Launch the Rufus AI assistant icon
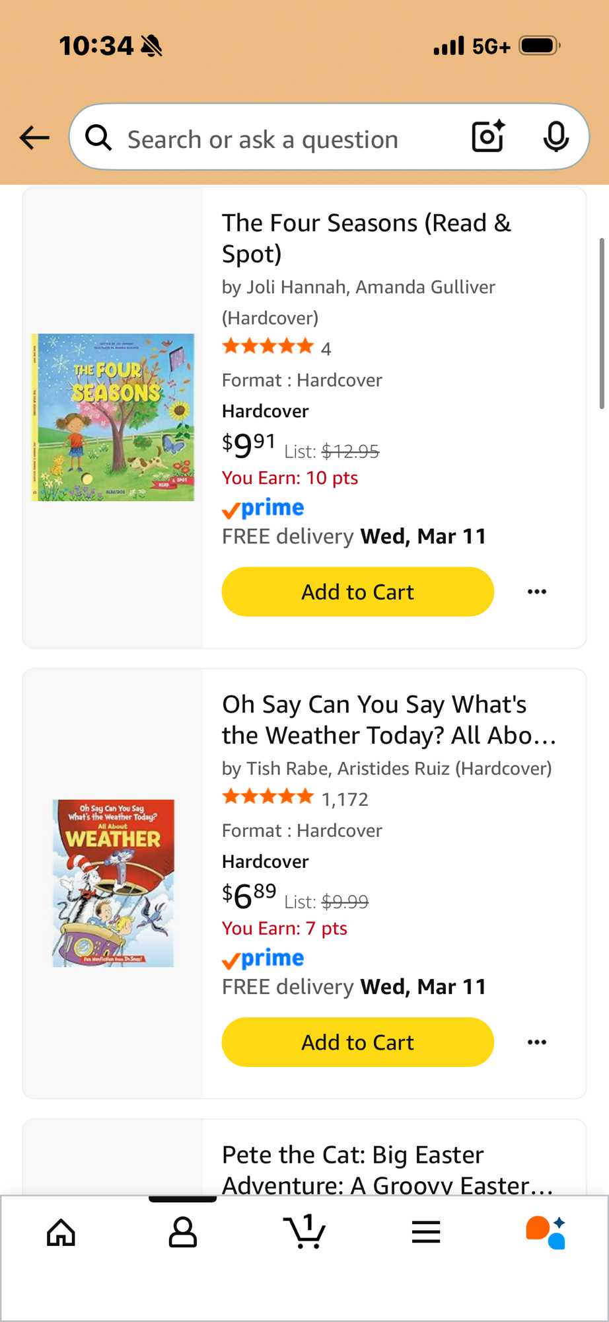This screenshot has height=1322, width=609. pos(546,1233)
